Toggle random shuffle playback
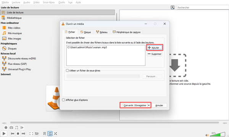The width and height of the screenshot is (229, 137). pos(55,134)
